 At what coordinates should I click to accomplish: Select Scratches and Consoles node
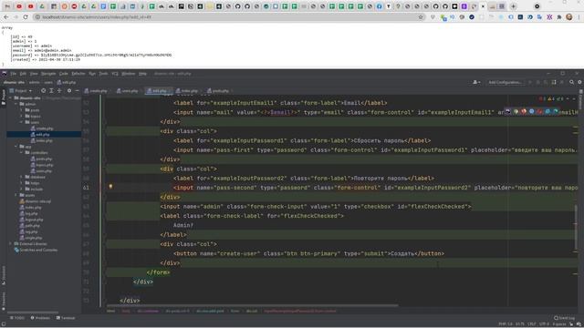(36, 250)
